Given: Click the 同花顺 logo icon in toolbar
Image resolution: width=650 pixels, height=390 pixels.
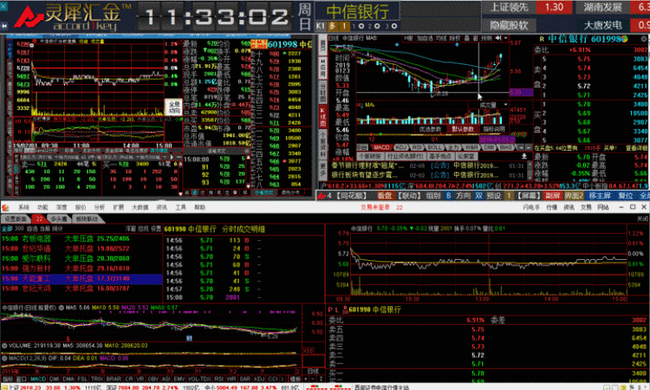Looking at the screenshot, I should (x=322, y=196).
